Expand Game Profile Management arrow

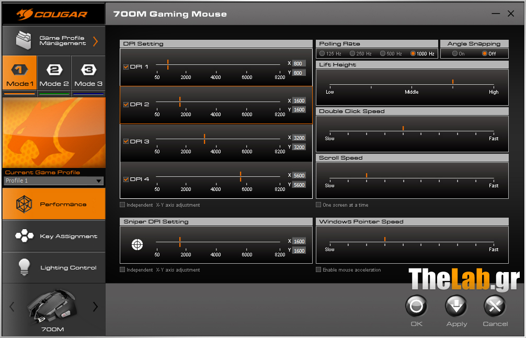96,41
